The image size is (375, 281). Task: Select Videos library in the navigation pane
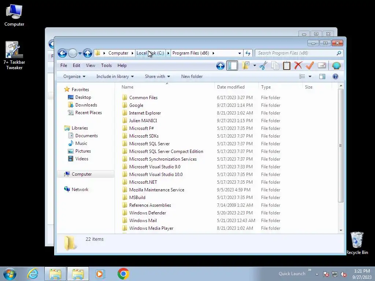point(82,159)
